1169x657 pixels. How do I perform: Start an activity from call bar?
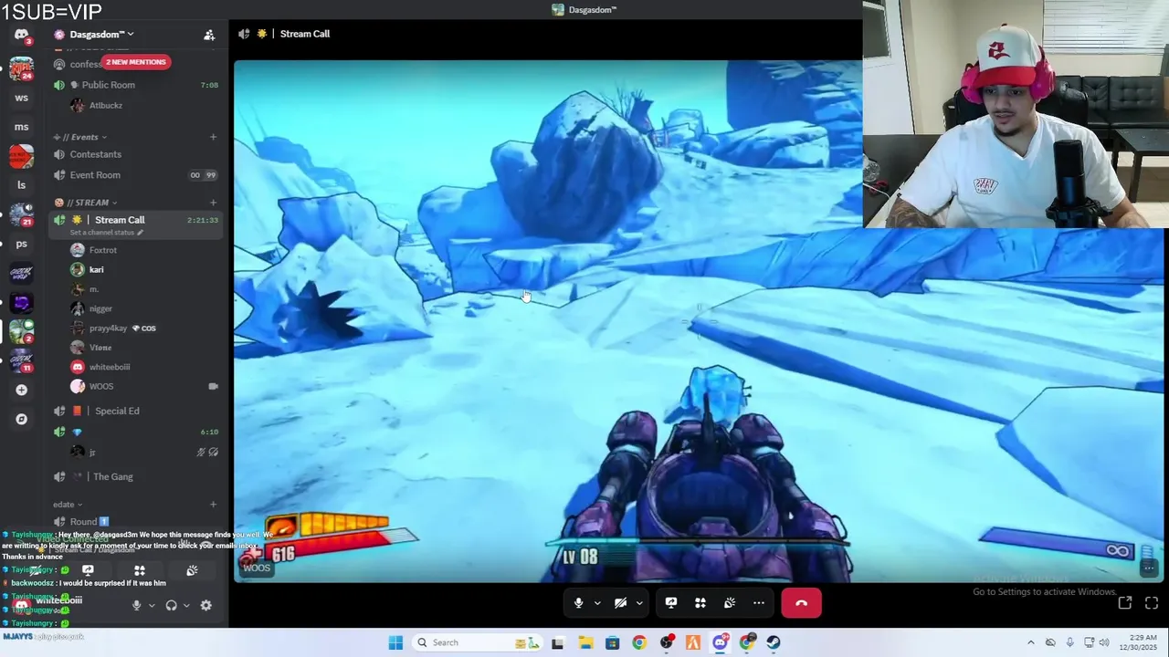point(700,603)
